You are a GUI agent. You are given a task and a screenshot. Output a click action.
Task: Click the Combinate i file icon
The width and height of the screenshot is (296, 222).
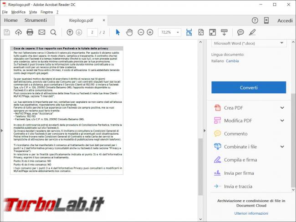[218, 146]
